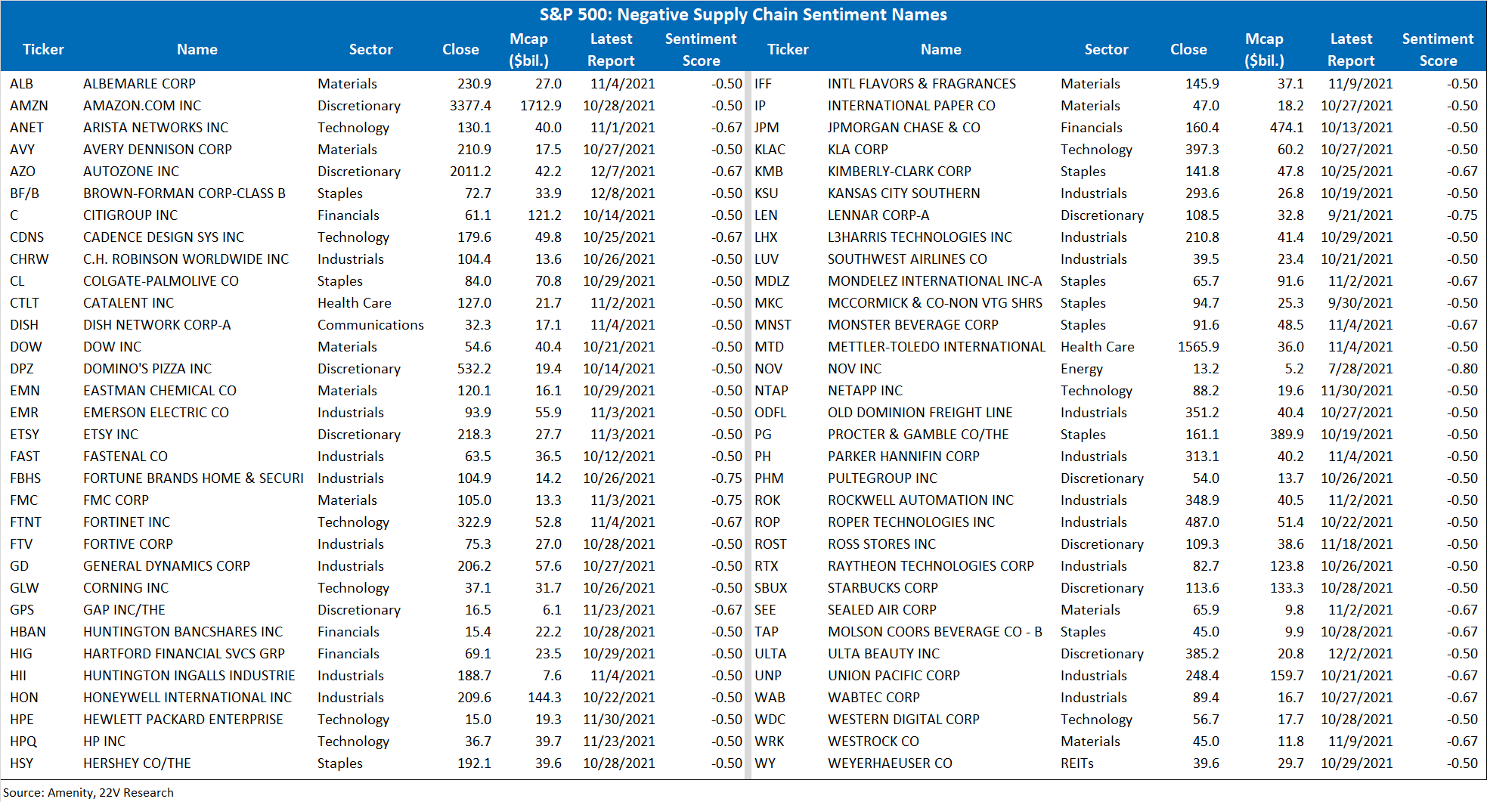Viewport: 1487px width, 802px height.
Task: Click the Energy sector cell for NOV
Action: point(1081,369)
